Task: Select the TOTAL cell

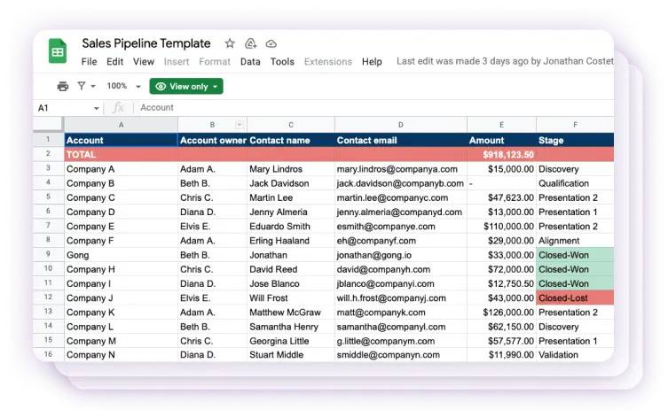Action: 121,155
